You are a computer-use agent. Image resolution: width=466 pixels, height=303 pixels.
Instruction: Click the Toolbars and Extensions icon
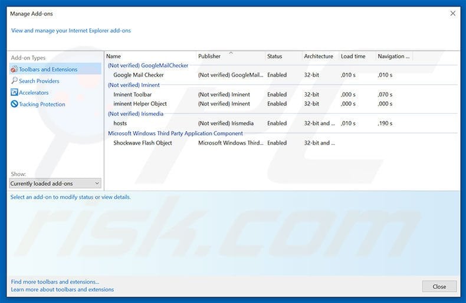(14, 69)
